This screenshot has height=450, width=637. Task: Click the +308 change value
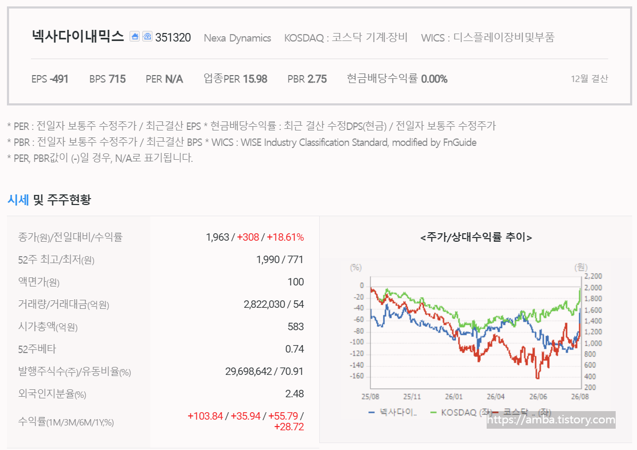click(248, 237)
